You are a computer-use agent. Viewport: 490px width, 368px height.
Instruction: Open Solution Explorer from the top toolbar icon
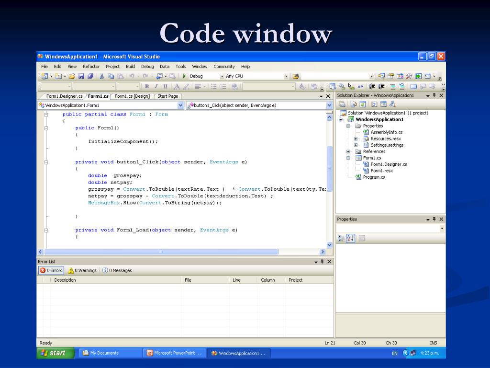click(381, 76)
